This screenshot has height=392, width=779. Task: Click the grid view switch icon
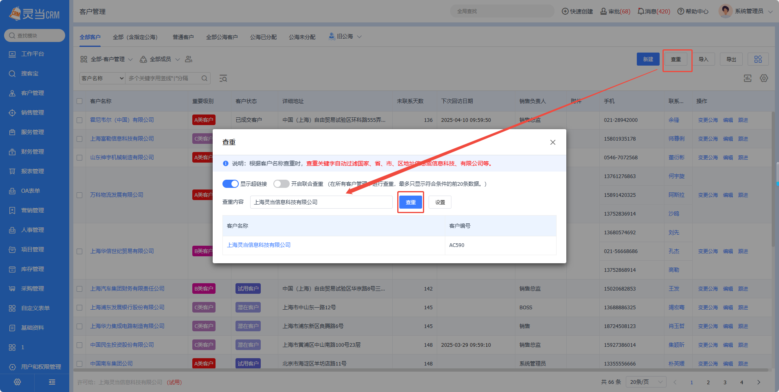click(x=758, y=59)
